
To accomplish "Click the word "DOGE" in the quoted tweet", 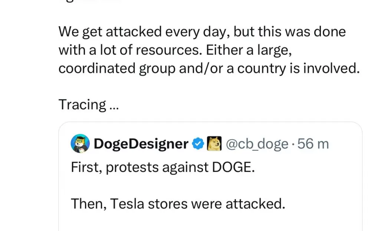I will pyautogui.click(x=233, y=167).
